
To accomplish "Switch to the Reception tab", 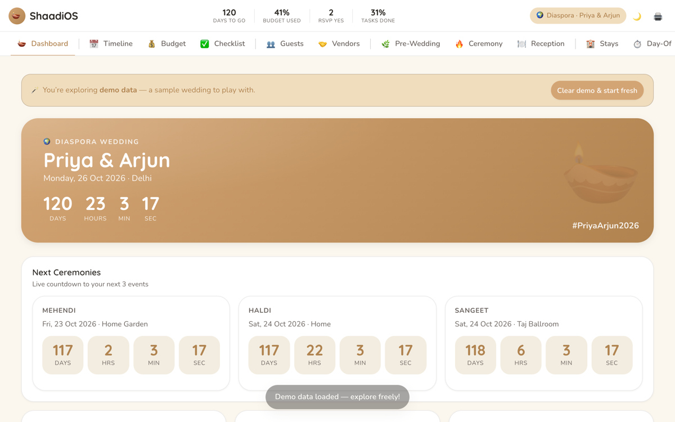I will click(541, 44).
